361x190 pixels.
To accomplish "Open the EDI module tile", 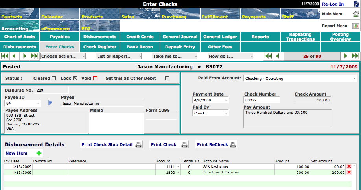I will point(100,26).
